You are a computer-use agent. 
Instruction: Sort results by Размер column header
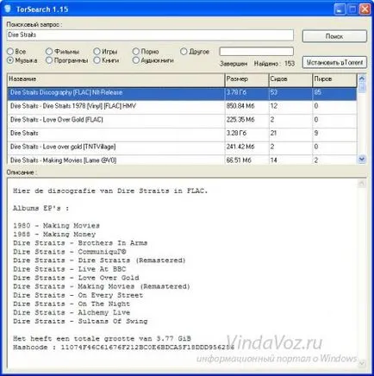coord(246,79)
